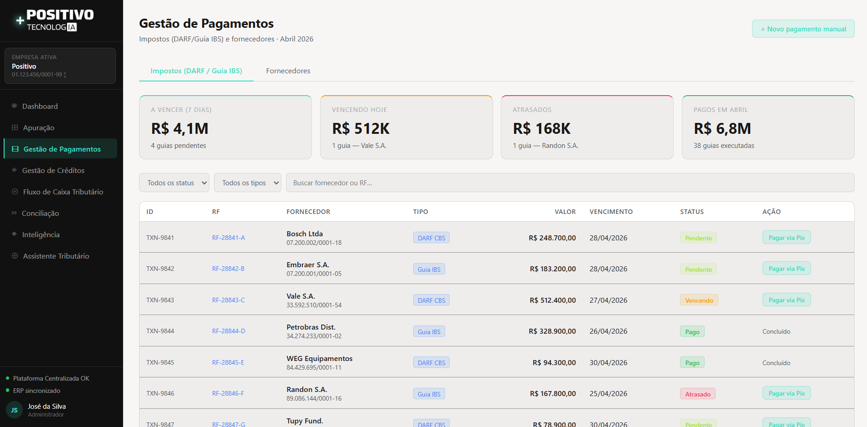Open Conciliação in the sidebar
The image size is (867, 427).
[x=60, y=213]
